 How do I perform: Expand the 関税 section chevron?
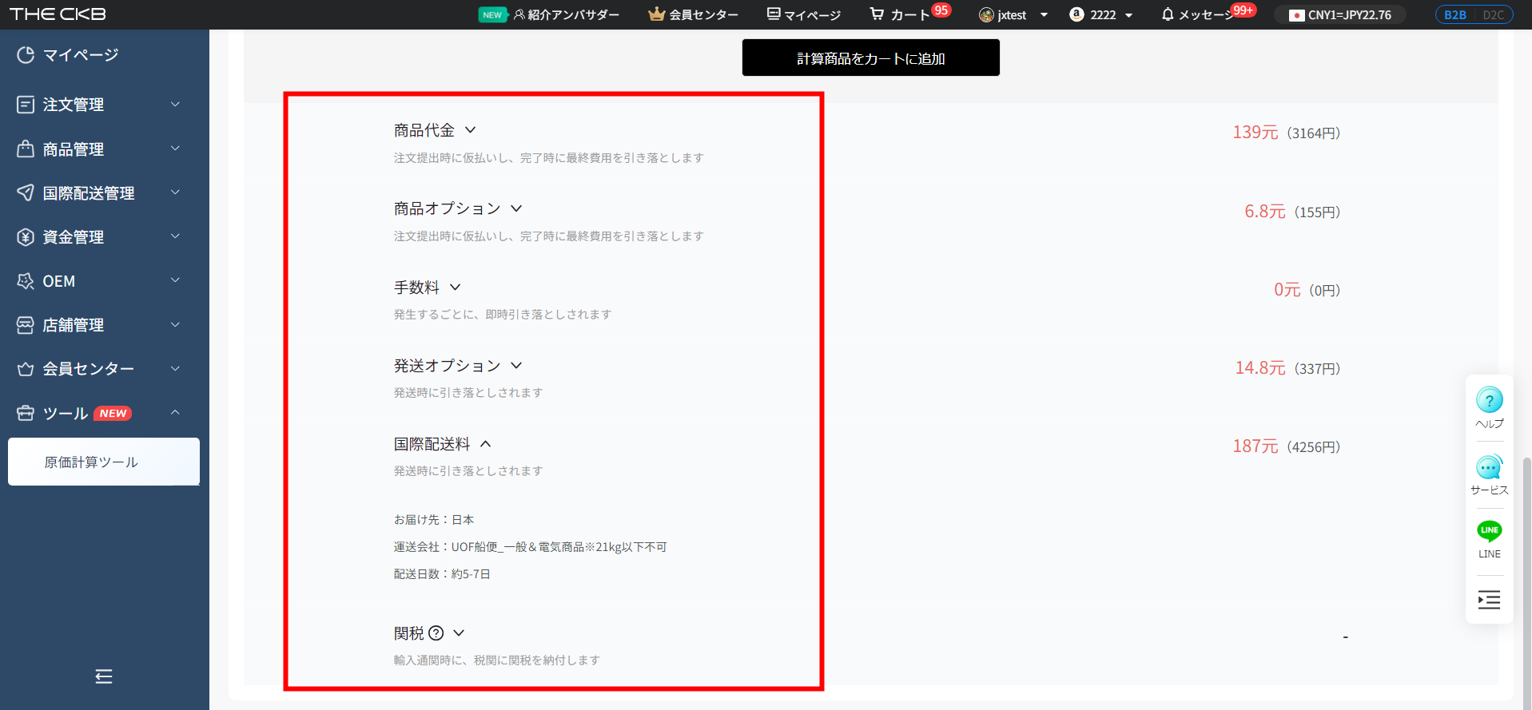click(x=459, y=633)
